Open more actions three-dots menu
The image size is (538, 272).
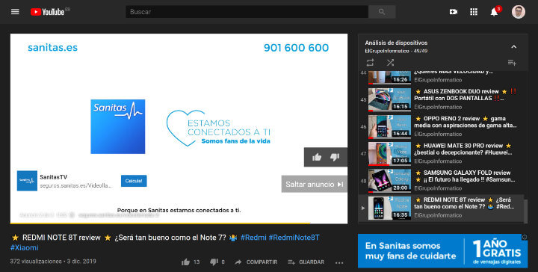[339, 263]
